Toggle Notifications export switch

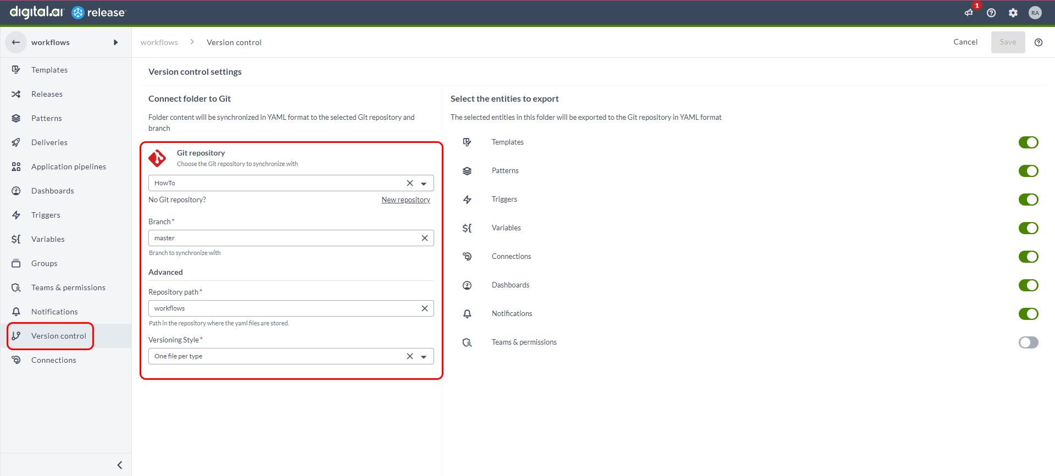[x=1029, y=314]
